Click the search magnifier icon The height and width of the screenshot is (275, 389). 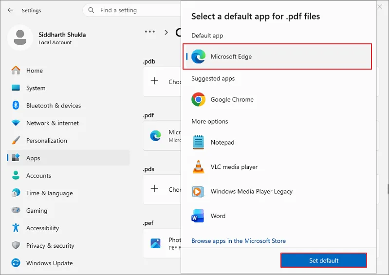[91, 10]
